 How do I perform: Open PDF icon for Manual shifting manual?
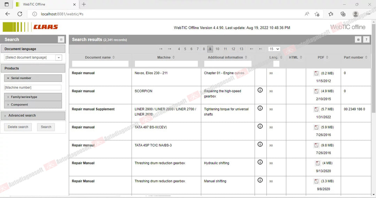316,181
